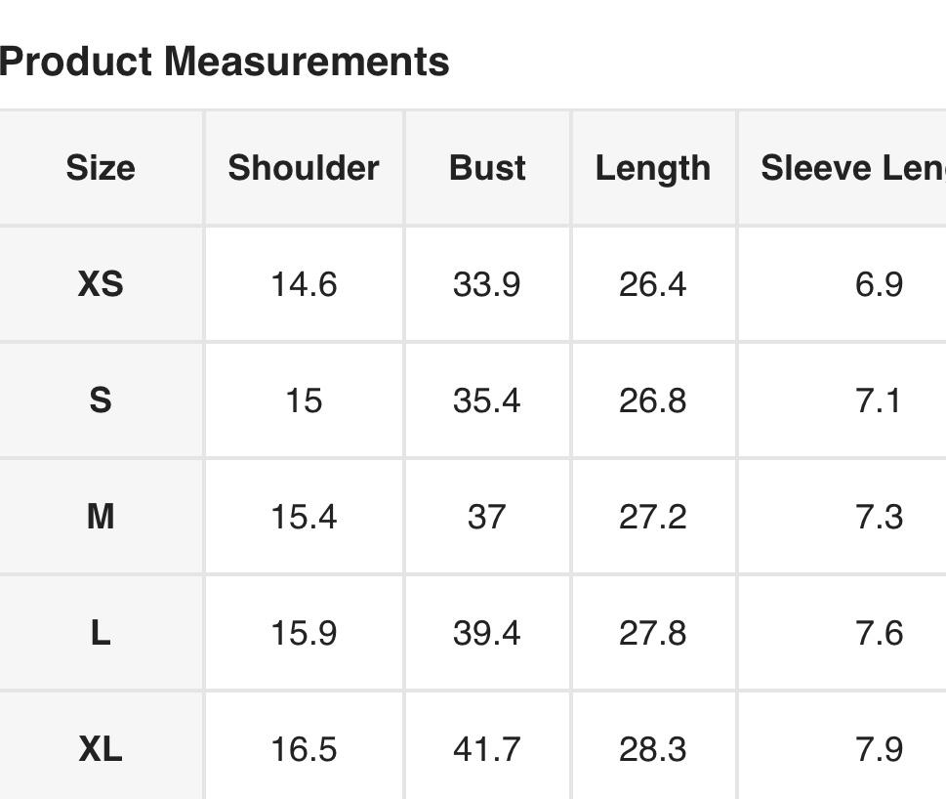The height and width of the screenshot is (799, 946).
Task: Click the S bust value 35.4
Action: [487, 400]
